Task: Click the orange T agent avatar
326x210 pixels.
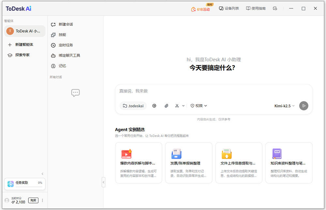Action: [x=10, y=31]
